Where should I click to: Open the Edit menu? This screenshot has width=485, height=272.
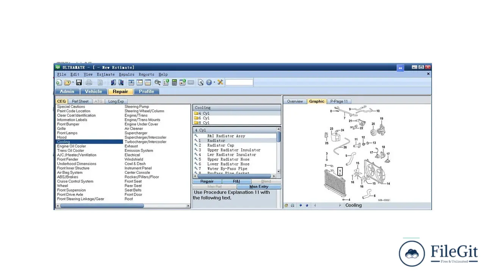pyautogui.click(x=75, y=74)
